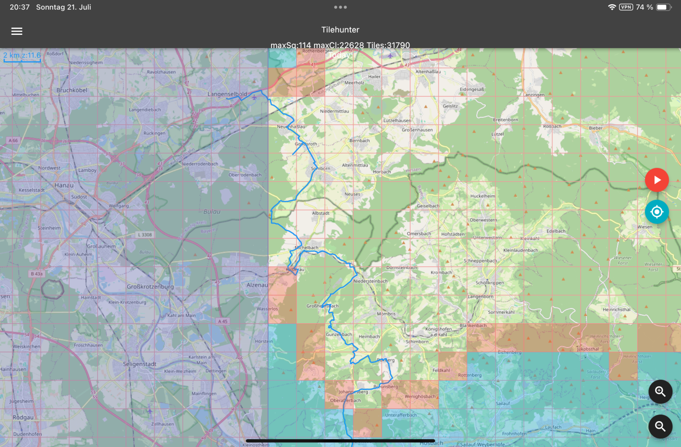Click the L 3308 road shield

[x=145, y=235]
